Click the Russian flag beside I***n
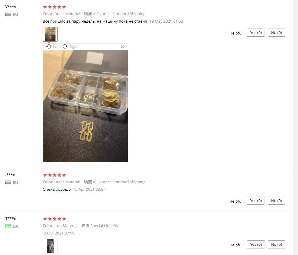Viewport: 298px width, 255px height. tap(8, 183)
